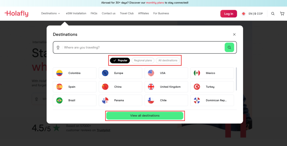The width and height of the screenshot is (287, 146).
Task: Click the "China" destination name
Action: 118,87
